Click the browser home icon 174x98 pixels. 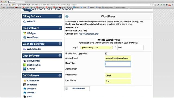pyautogui.click(x=9, y=5)
